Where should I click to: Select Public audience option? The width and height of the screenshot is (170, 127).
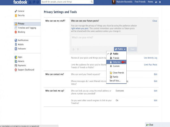pos(116,54)
